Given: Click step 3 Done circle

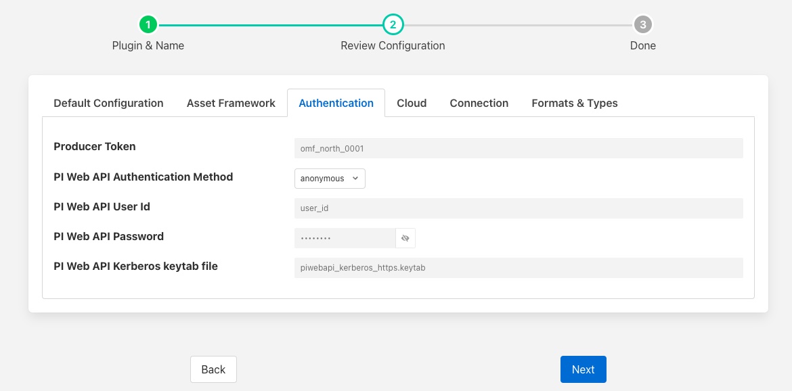Looking at the screenshot, I should point(642,25).
